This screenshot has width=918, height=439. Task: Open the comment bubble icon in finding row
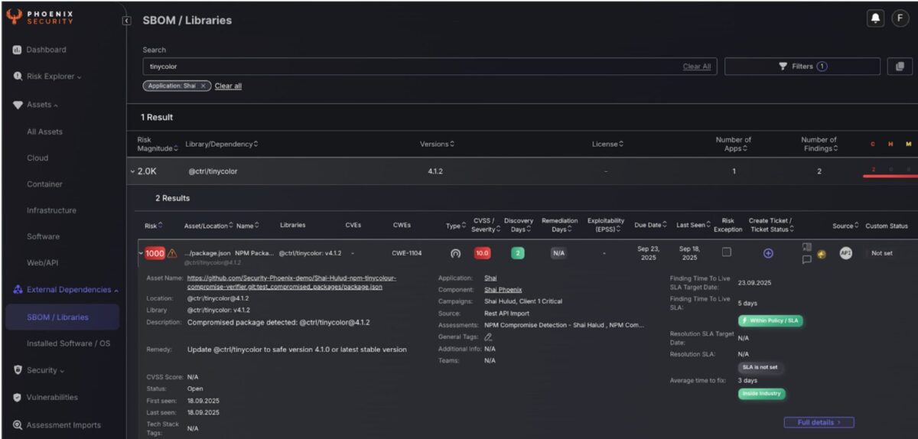(806, 260)
